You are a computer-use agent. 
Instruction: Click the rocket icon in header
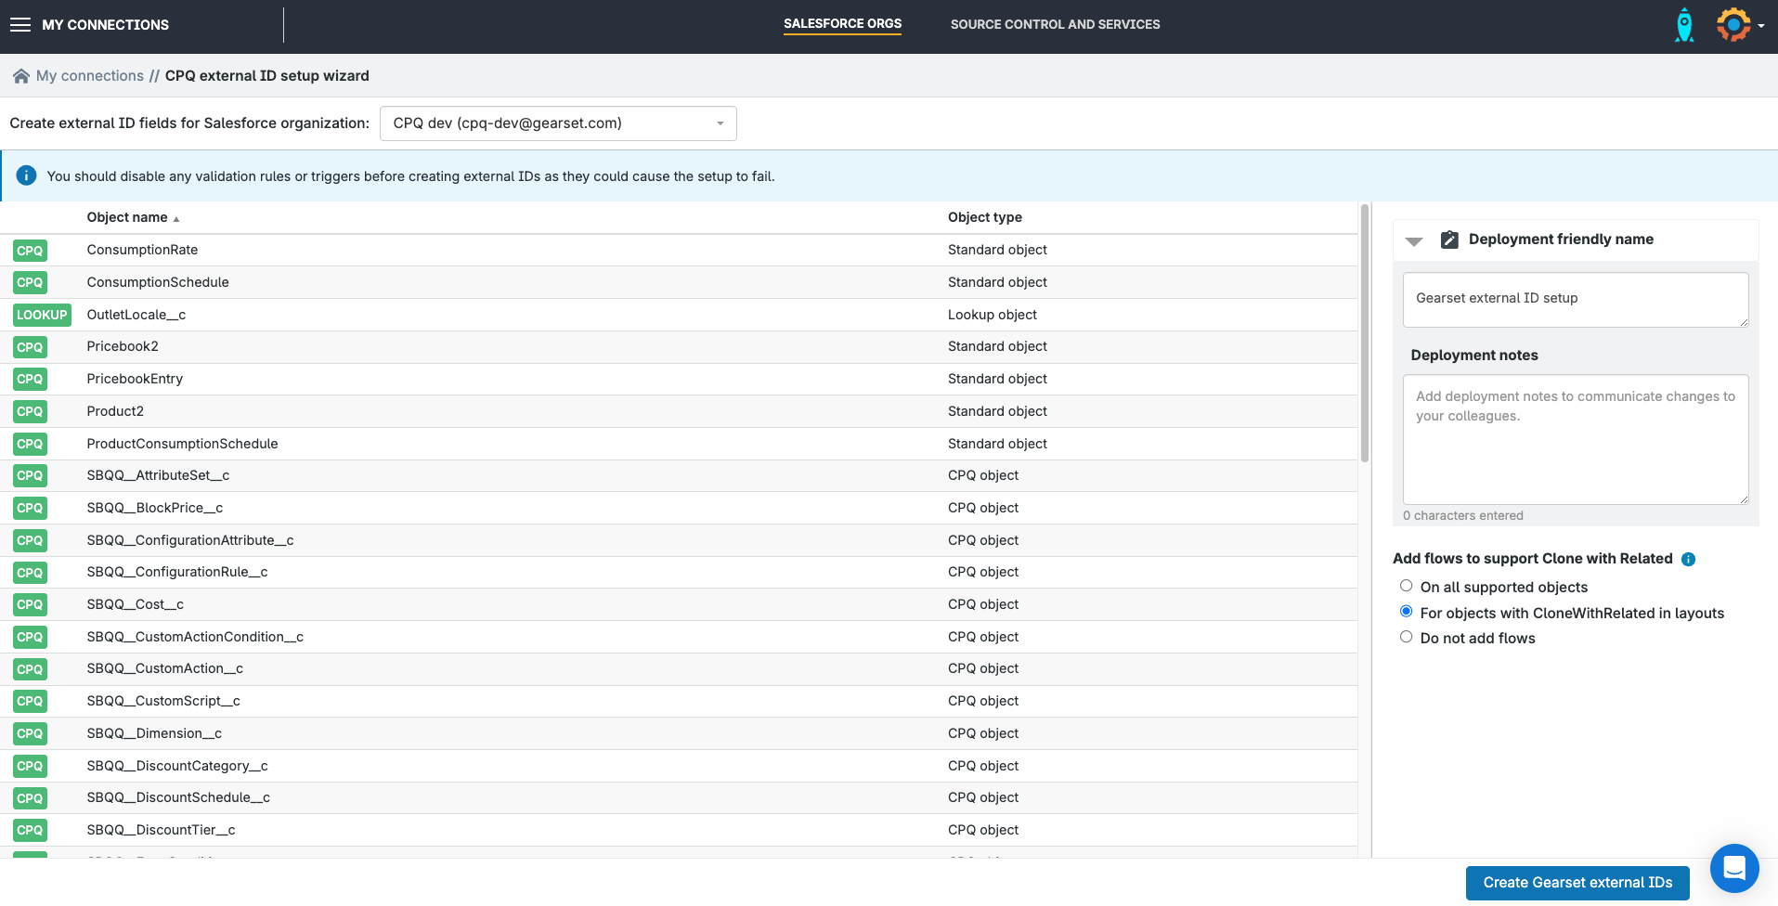(1683, 25)
